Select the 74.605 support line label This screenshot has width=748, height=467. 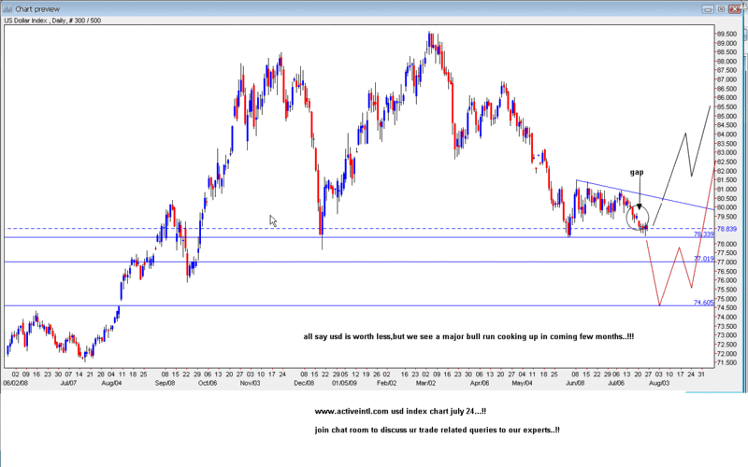click(x=703, y=303)
